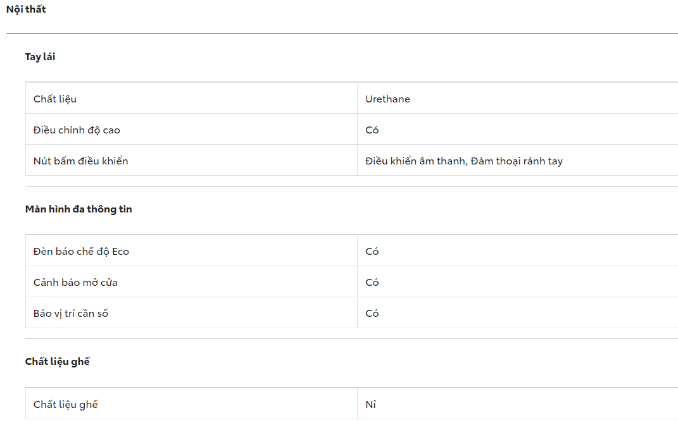Image resolution: width=678 pixels, height=425 pixels.
Task: Click the bold Chất liệu ghế section heading
Action: (x=58, y=362)
